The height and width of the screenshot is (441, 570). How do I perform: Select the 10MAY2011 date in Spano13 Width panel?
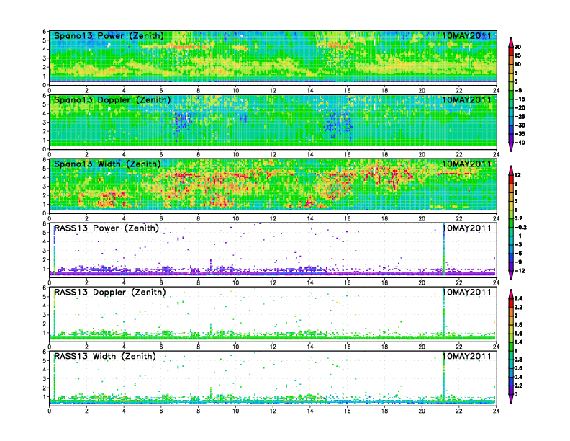pos(466,164)
